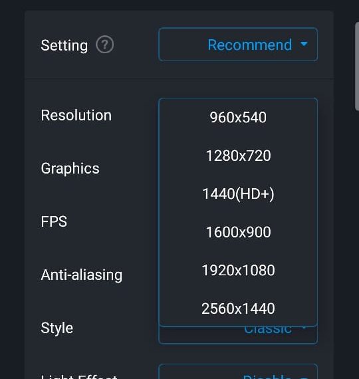Click the FPS label
This screenshot has height=379, width=359.
[x=54, y=221]
